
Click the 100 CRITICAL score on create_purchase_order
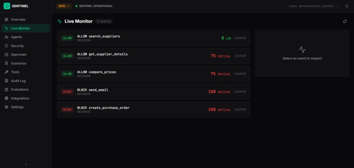[x=220, y=110]
